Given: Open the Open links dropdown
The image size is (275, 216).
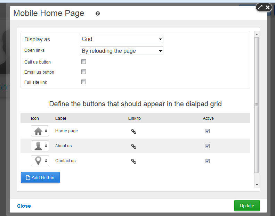Looking at the screenshot, I should 122,51.
